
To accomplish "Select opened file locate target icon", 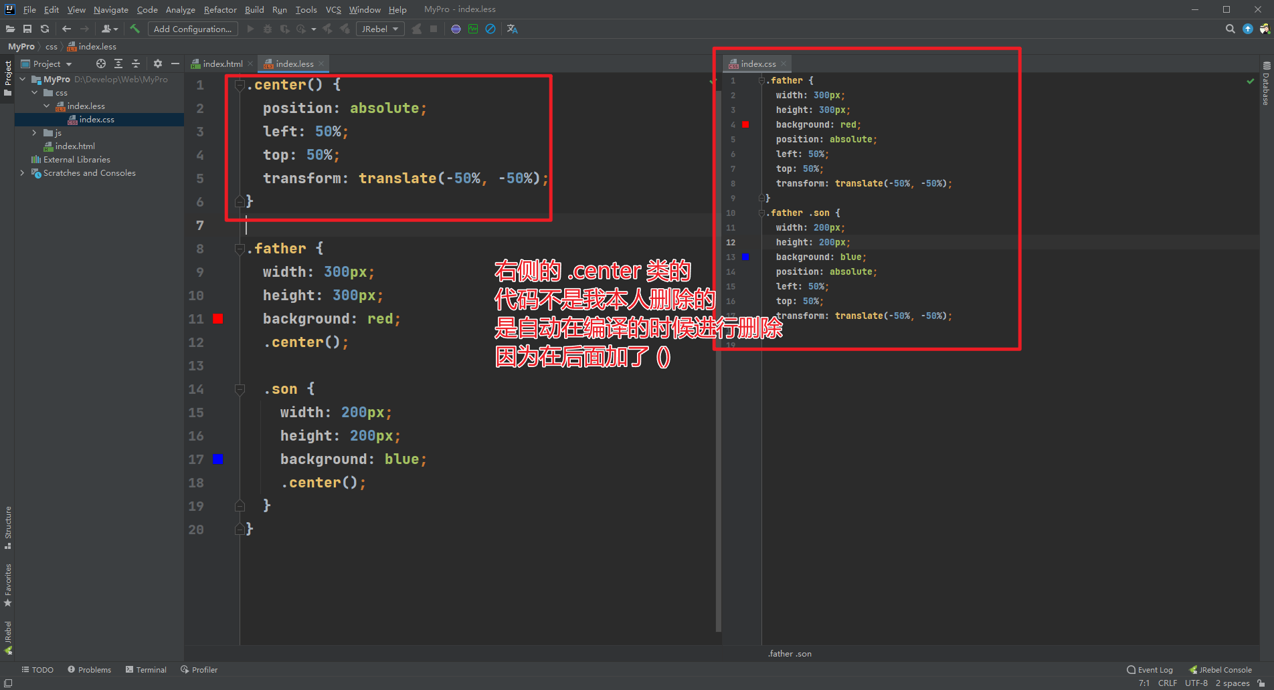I will click(101, 64).
